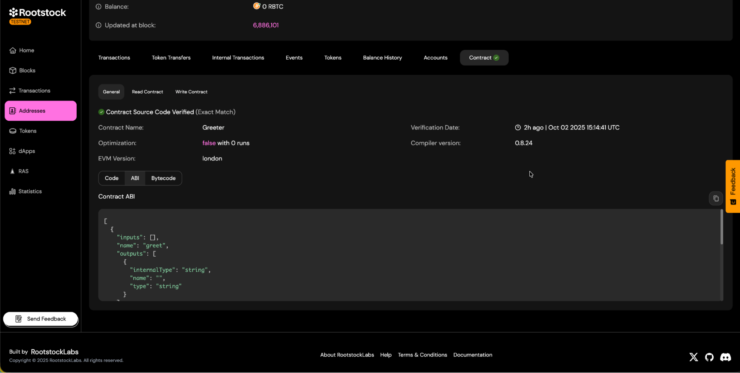Screen dimensions: 740x373
Task: Click the Updated at block info icon
Action: pyautogui.click(x=98, y=25)
